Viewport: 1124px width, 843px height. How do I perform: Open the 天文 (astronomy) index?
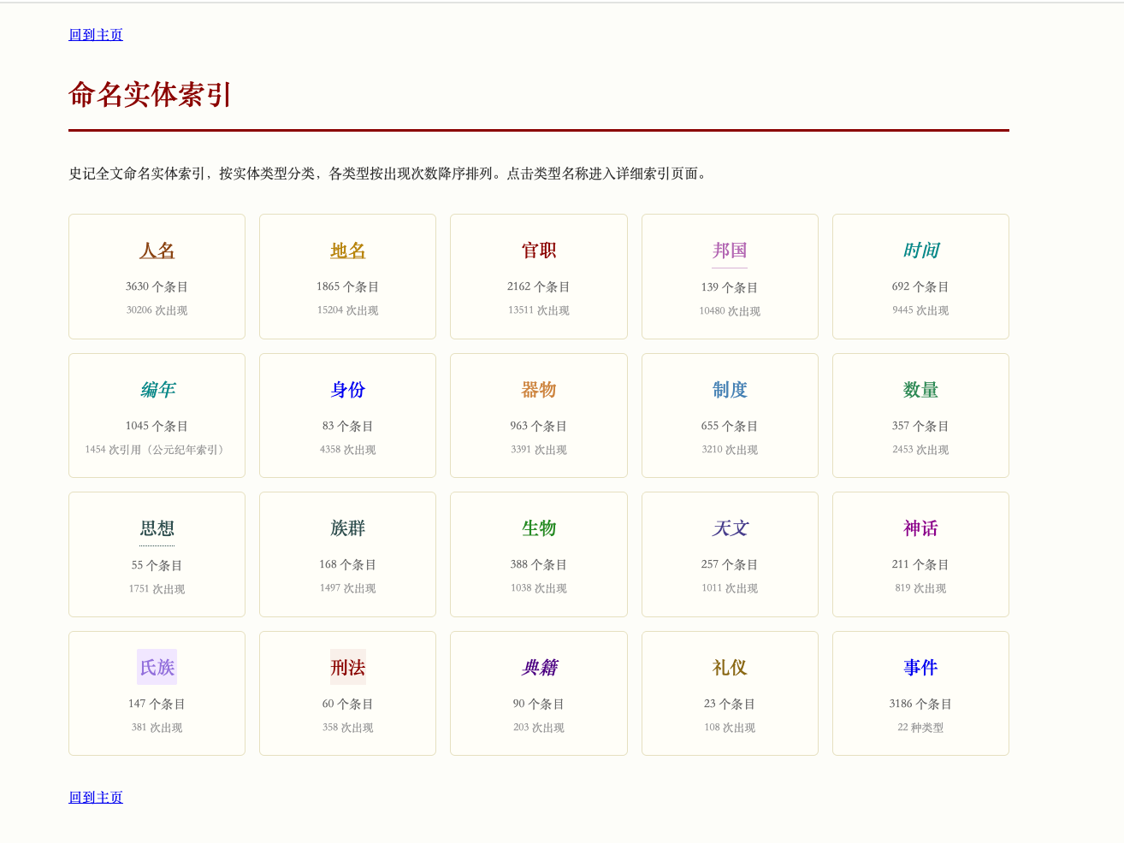pyautogui.click(x=729, y=528)
